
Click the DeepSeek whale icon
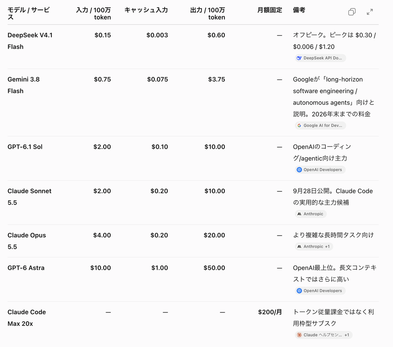pos(299,58)
